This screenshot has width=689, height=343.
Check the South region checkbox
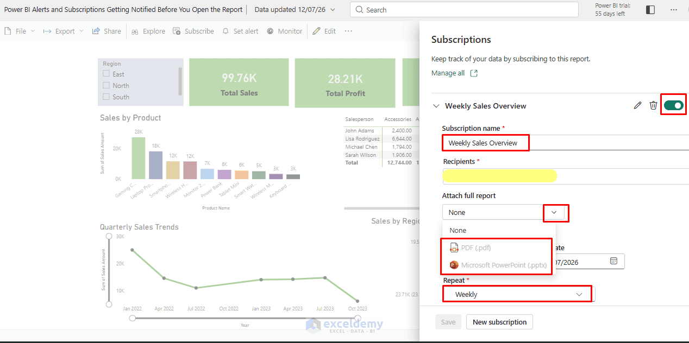tap(107, 97)
